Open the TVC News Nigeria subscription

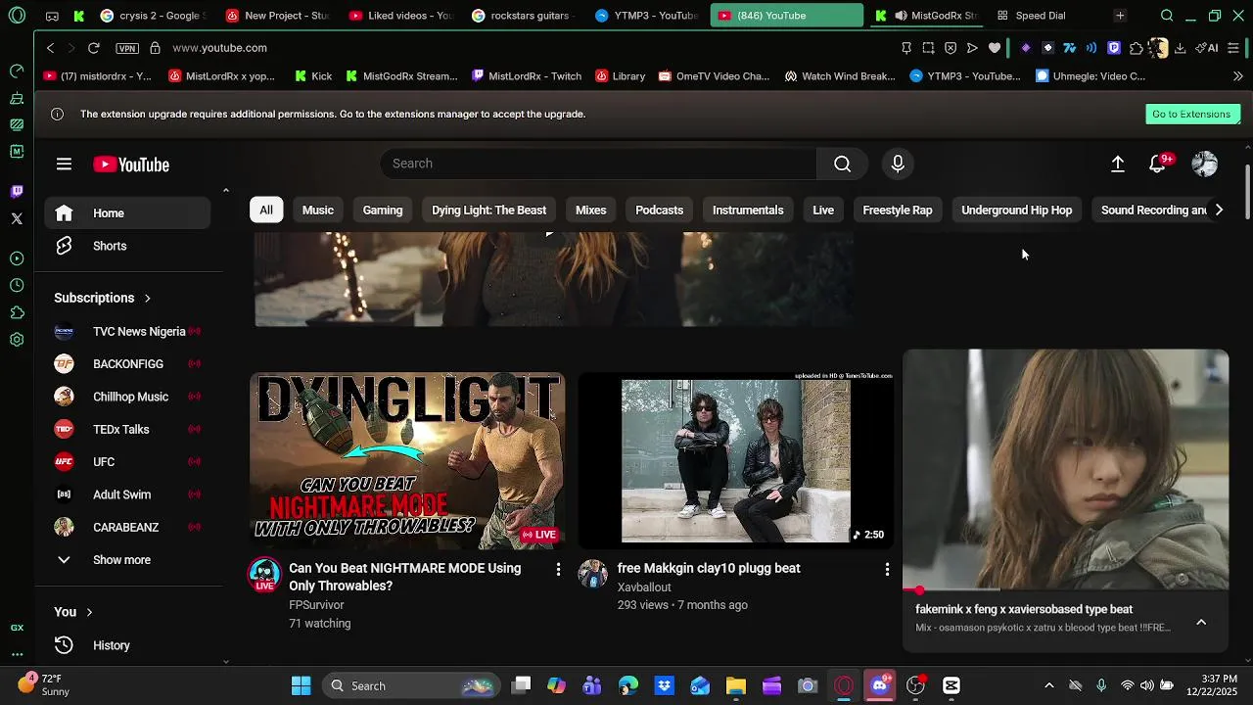[127, 332]
